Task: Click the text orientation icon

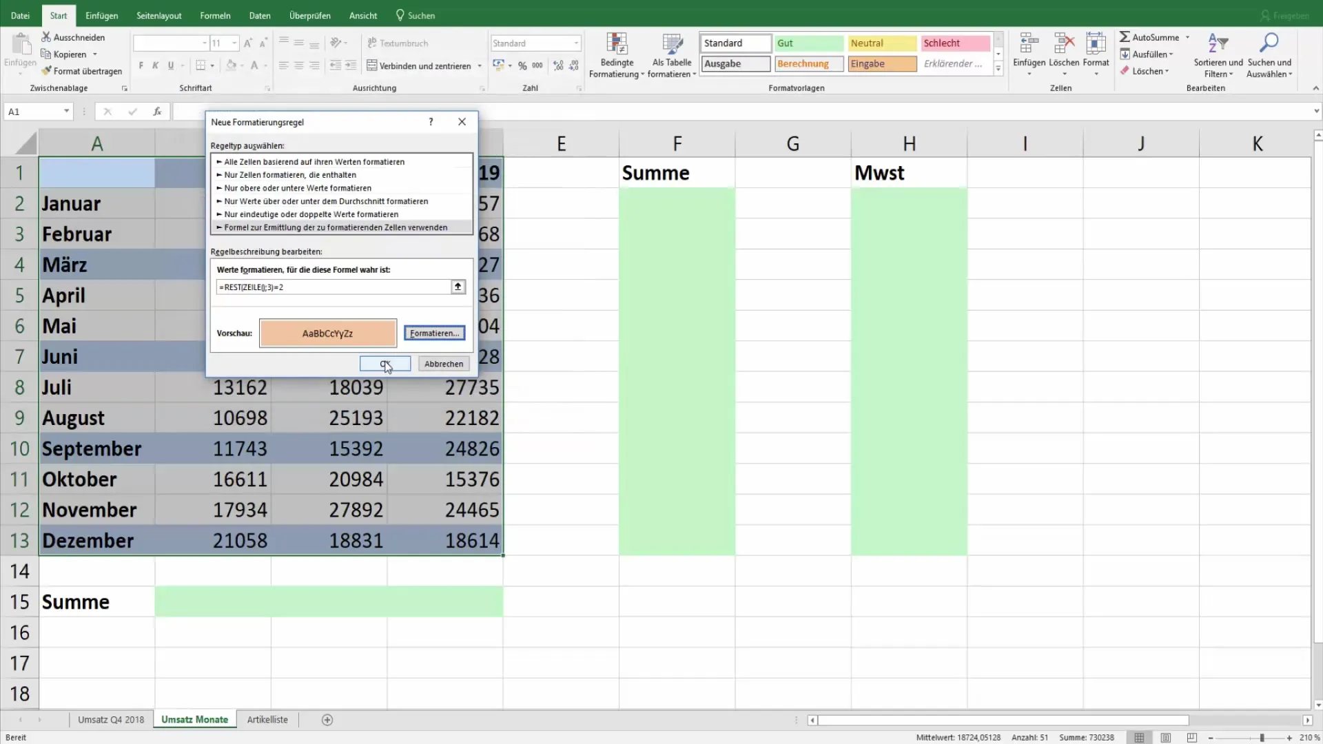Action: (x=336, y=43)
